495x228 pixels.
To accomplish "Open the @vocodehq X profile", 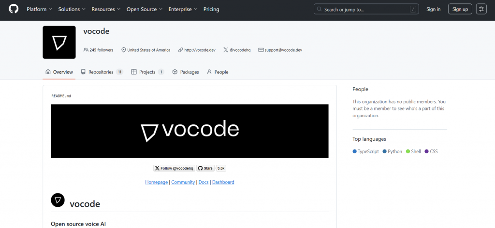I will (240, 50).
